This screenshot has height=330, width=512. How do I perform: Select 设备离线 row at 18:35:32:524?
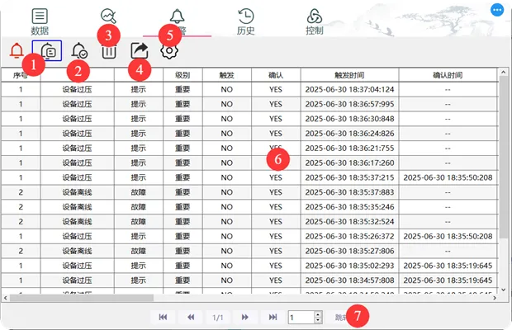pyautogui.click(x=249, y=221)
